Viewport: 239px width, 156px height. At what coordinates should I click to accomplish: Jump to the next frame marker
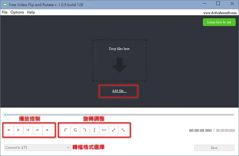click(x=38, y=130)
